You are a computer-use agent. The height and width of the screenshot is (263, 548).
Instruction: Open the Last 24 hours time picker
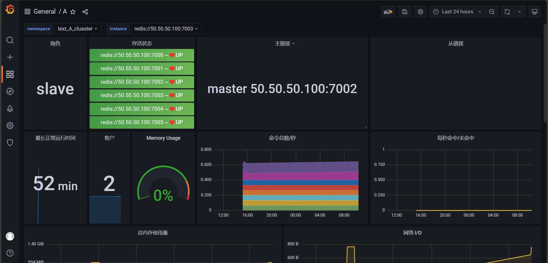[458, 12]
